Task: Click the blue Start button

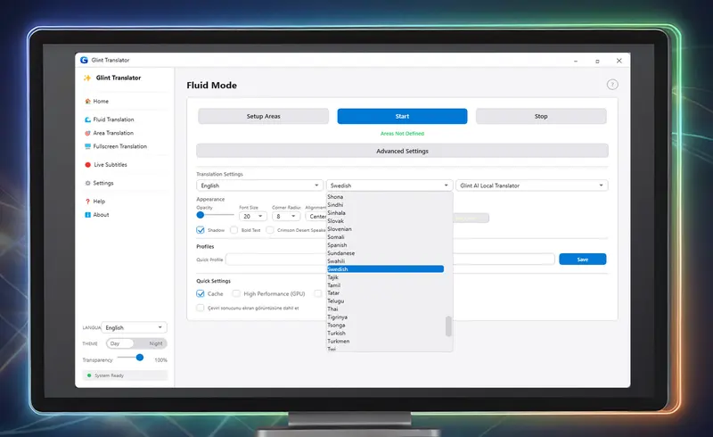Action: click(x=402, y=116)
